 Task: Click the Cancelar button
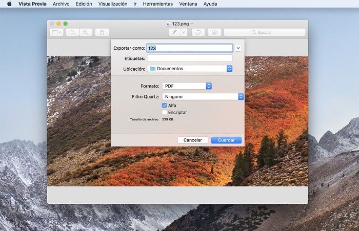[x=193, y=140]
